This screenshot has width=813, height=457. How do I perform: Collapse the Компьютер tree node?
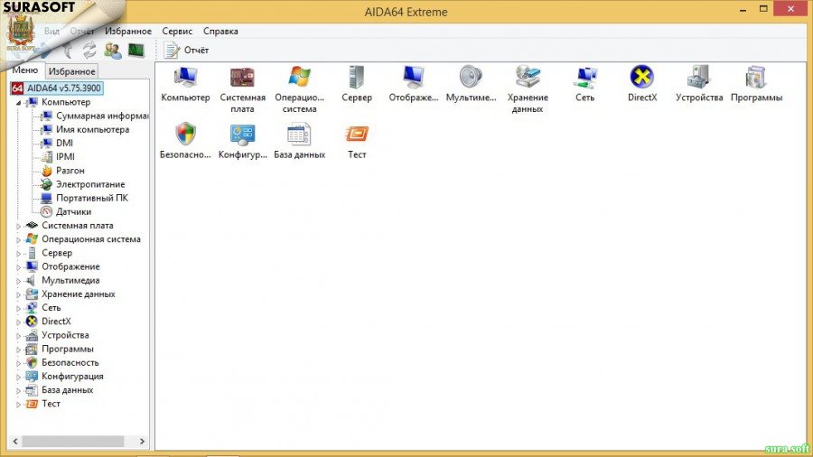pos(18,103)
